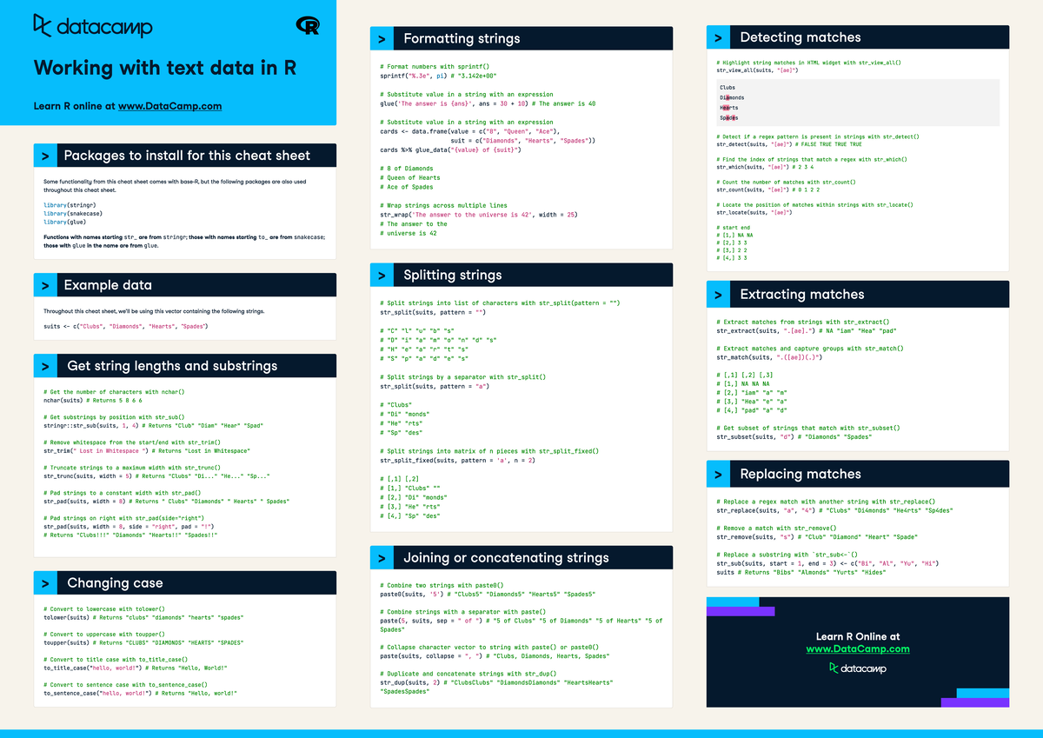Click the DataCamp logo

(92, 27)
